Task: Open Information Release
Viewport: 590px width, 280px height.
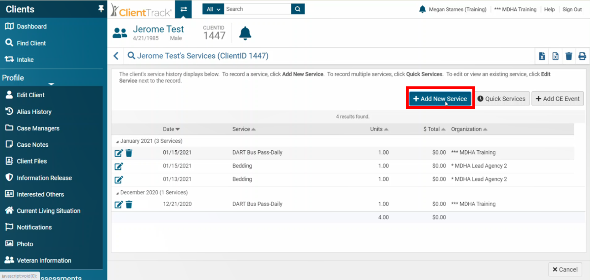Action: point(44,178)
